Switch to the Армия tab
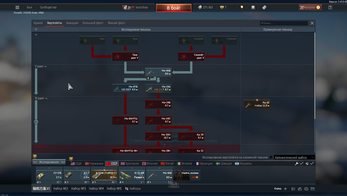Viewport: 347px width, 196px height. [x=38, y=23]
